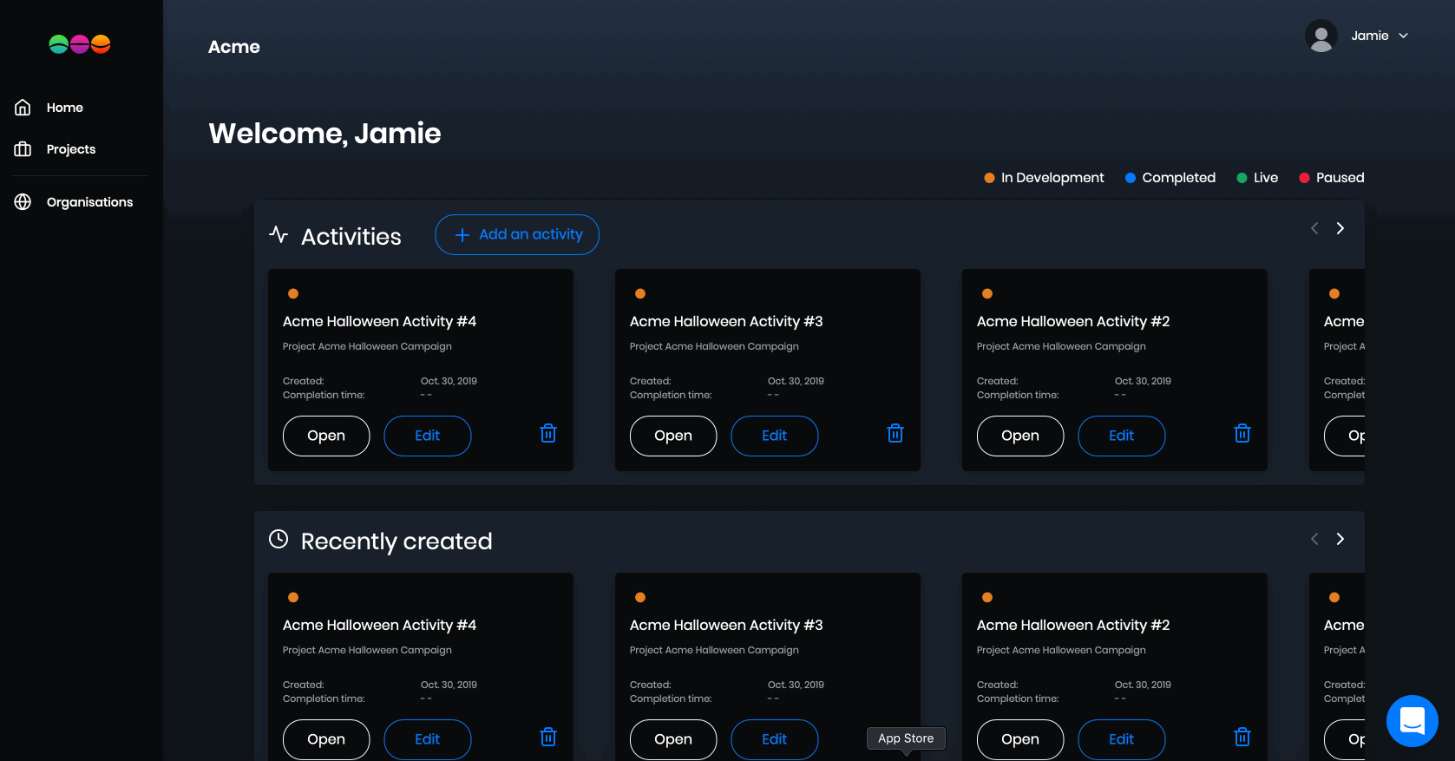Delete Activity #3 in Activities via trash icon
The image size is (1455, 761).
click(x=895, y=433)
